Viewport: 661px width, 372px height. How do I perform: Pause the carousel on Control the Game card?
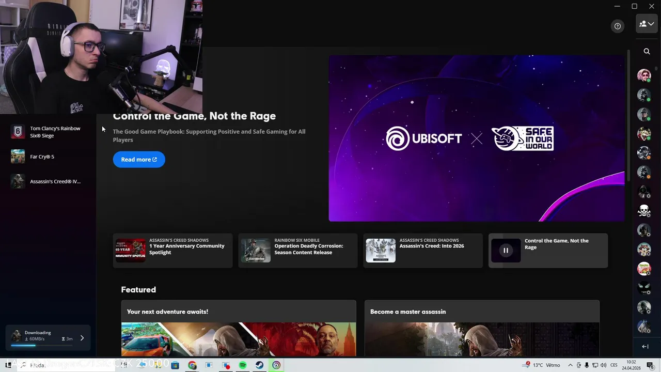click(506, 251)
